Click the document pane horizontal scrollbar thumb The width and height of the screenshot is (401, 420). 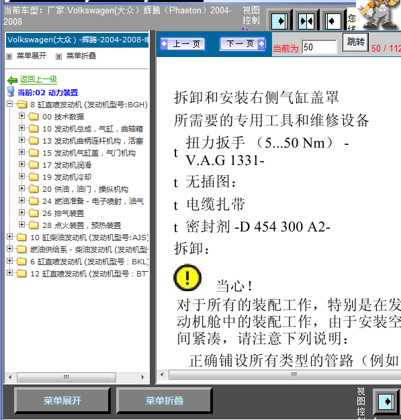click(285, 375)
